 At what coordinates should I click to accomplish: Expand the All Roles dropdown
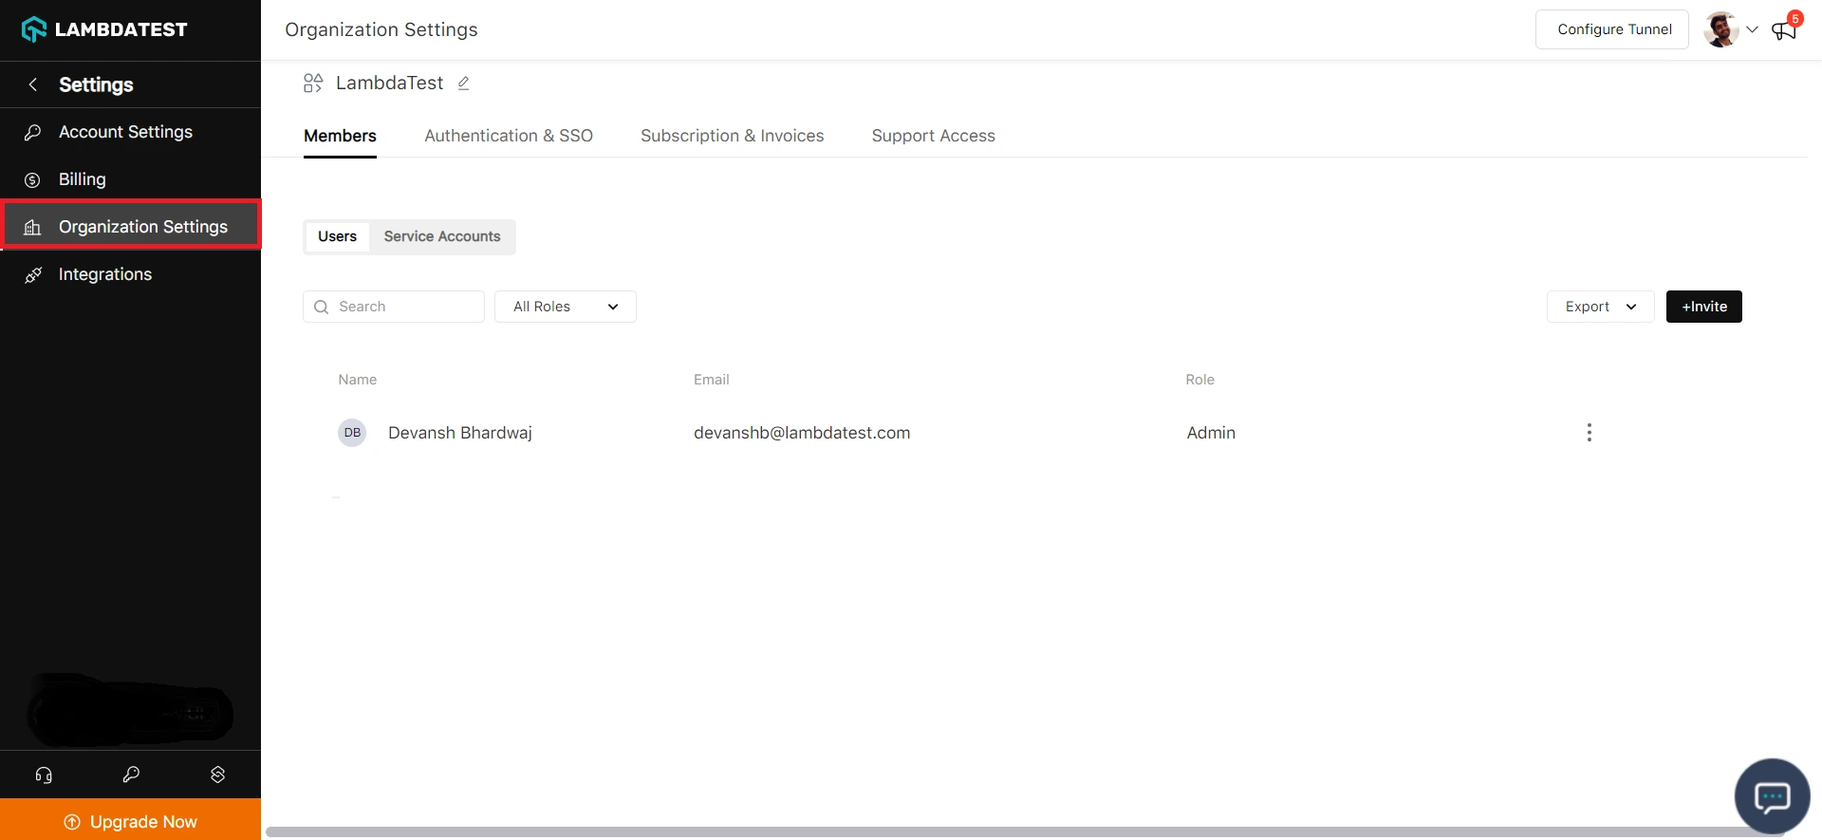[x=565, y=307]
